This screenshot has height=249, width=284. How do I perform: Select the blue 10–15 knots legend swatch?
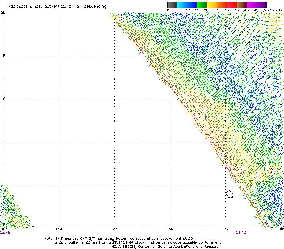tap(192, 5)
